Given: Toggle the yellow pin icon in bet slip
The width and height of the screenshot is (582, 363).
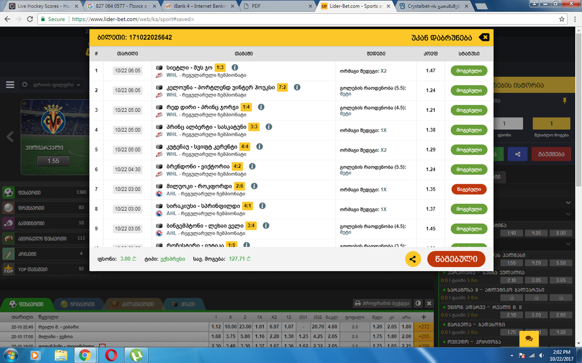Looking at the screenshot, I should click(564, 101).
